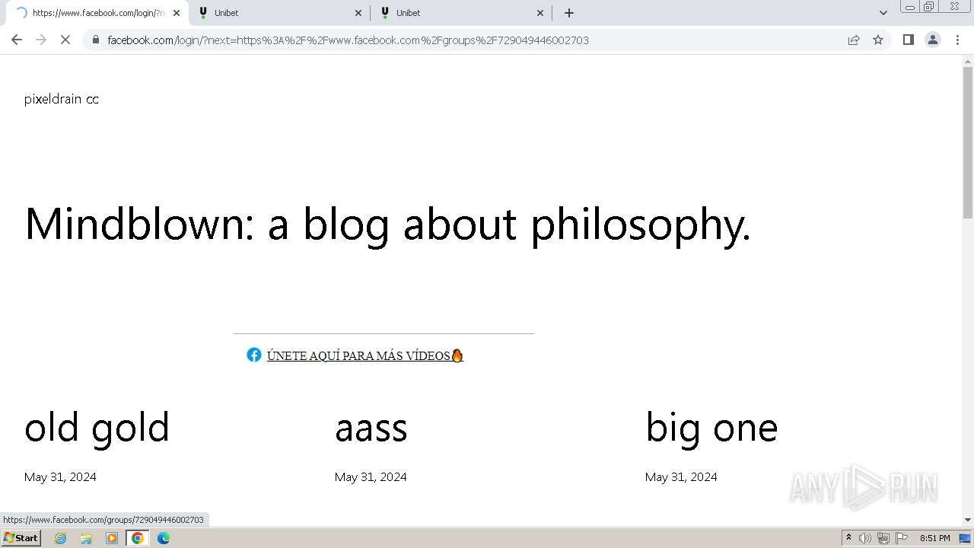Click date under 'old gold' post
974x548 pixels.
pyautogui.click(x=60, y=477)
